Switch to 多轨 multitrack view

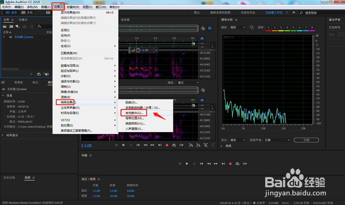(27, 12)
